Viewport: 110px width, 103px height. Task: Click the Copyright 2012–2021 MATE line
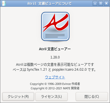coord(55,88)
